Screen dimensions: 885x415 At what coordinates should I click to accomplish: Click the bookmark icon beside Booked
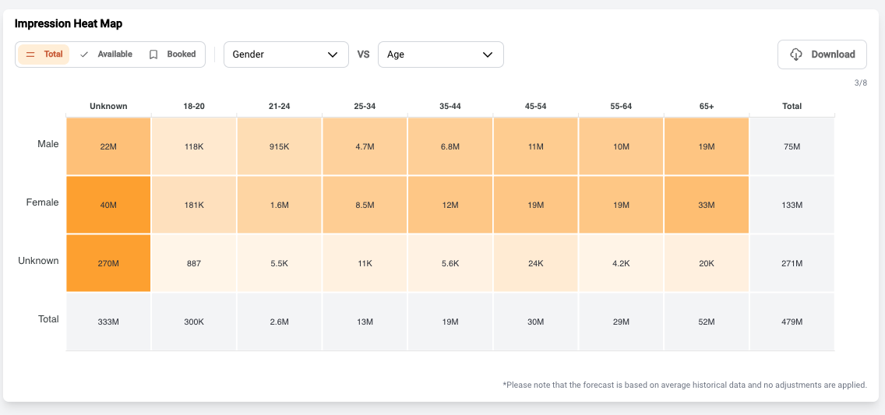(x=153, y=55)
